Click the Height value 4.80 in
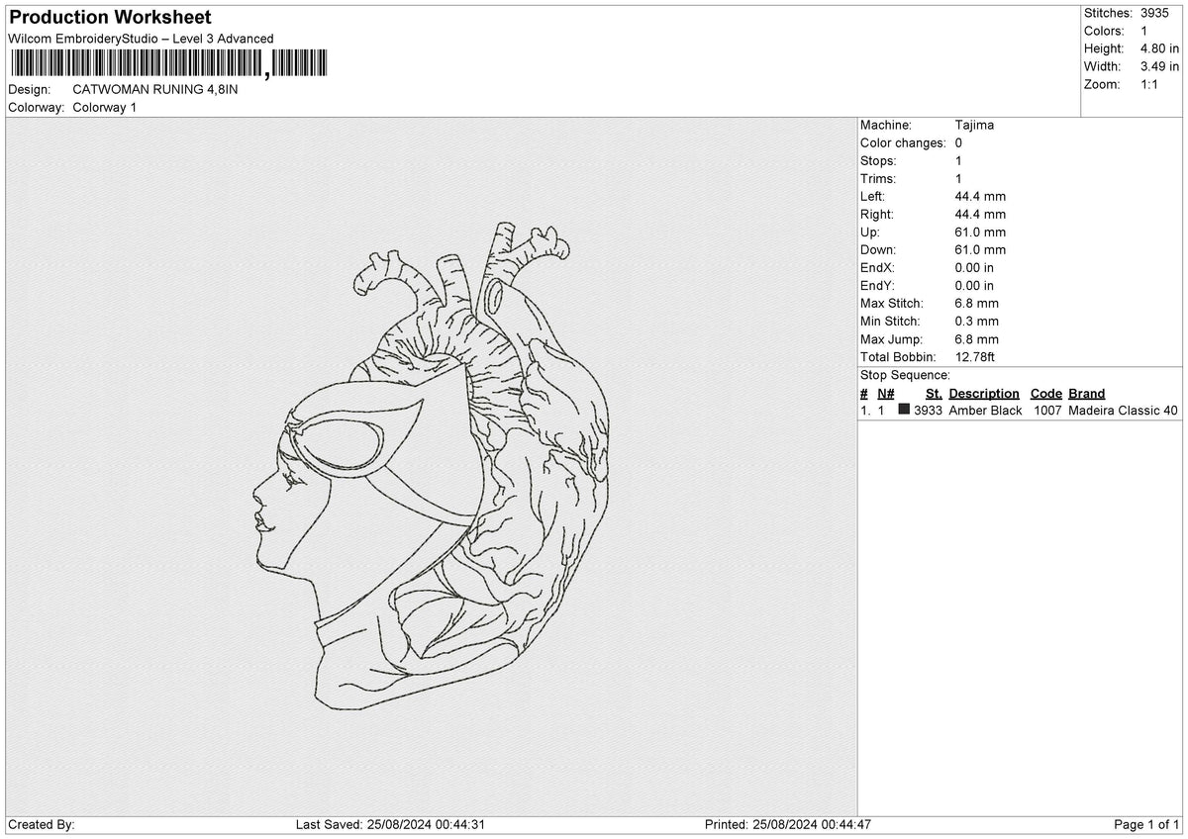Viewport: 1188px width, 839px height. coord(1160,48)
